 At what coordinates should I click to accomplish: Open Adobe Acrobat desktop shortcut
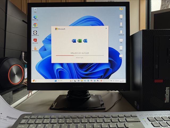coord(35,41)
